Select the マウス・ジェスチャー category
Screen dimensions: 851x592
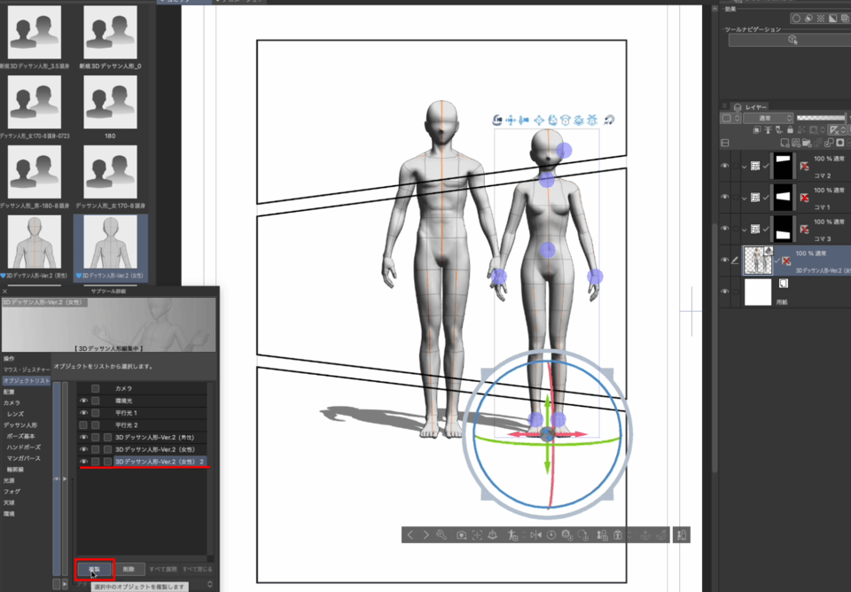pos(26,370)
